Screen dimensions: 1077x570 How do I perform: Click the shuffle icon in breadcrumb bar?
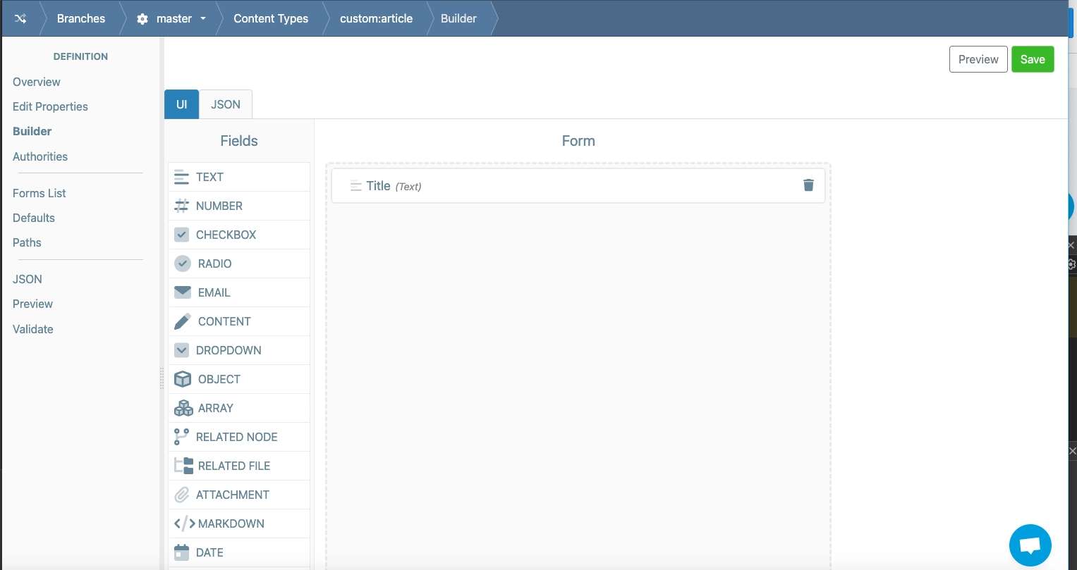[20, 18]
